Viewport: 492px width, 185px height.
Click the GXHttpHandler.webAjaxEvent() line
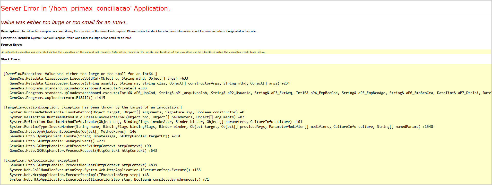[x=57, y=141]
